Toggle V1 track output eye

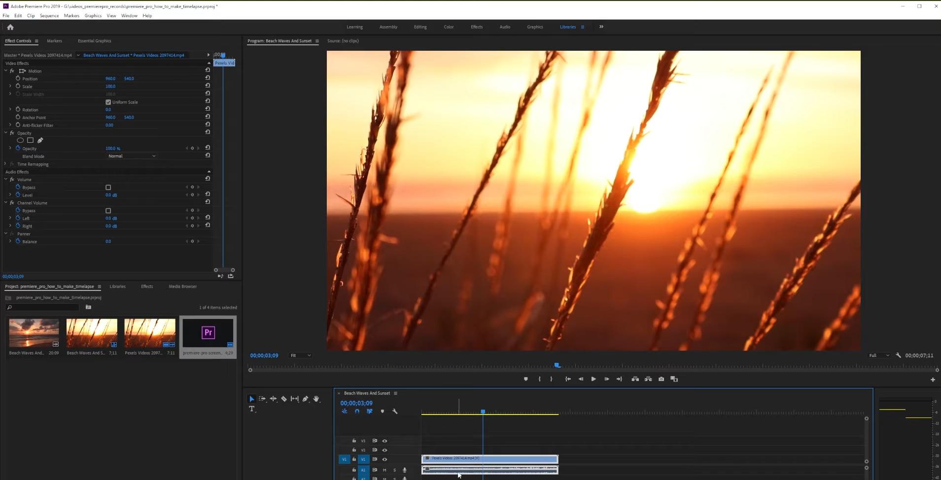point(384,459)
